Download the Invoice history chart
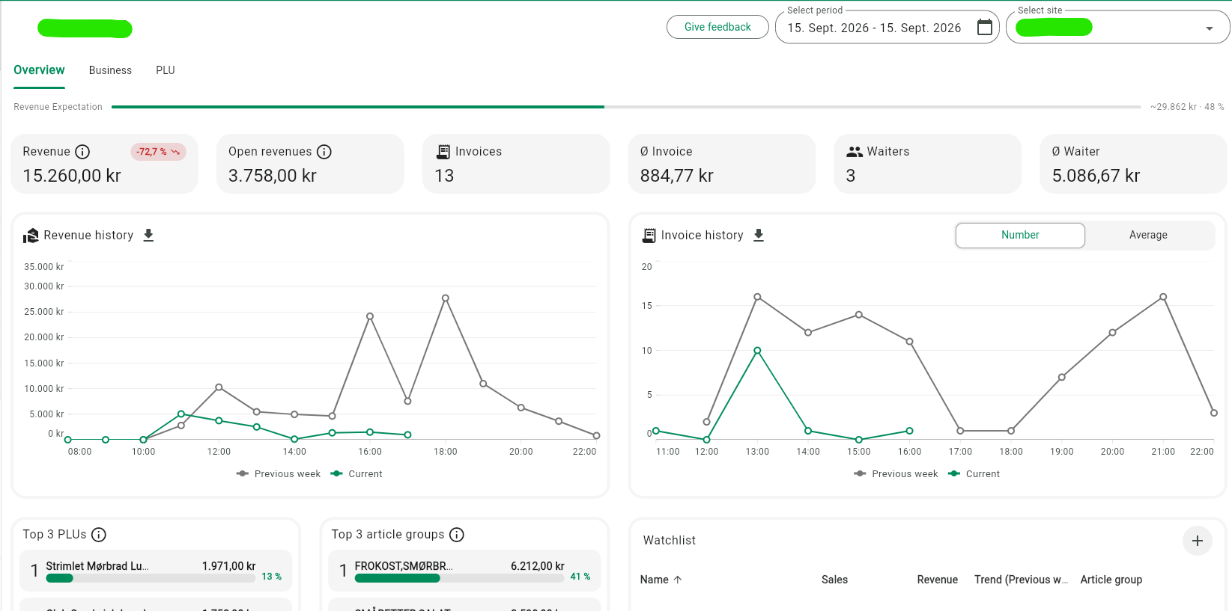The image size is (1232, 611). 759,236
